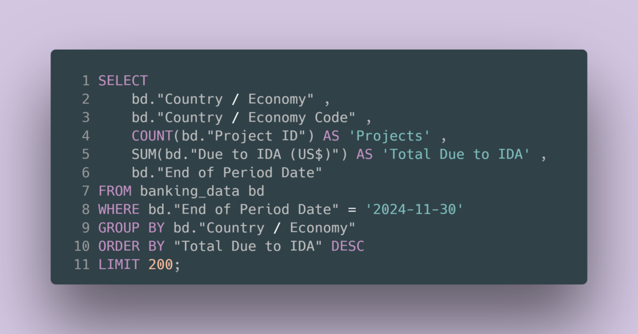
Task: Click the COUNT function name
Action: [x=152, y=136]
